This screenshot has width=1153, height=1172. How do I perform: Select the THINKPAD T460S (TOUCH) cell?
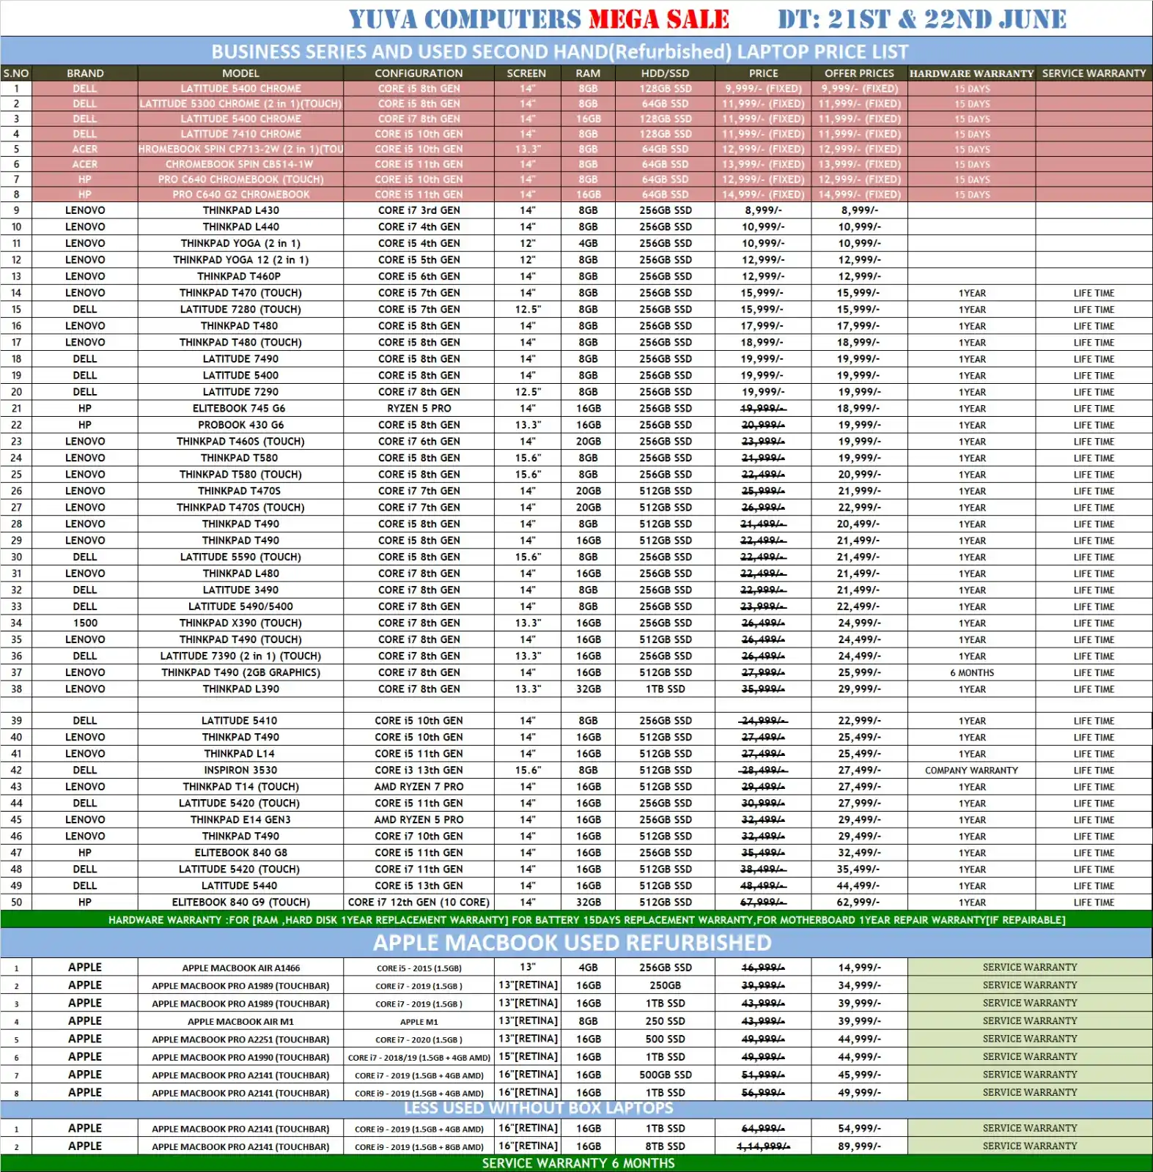click(x=240, y=442)
